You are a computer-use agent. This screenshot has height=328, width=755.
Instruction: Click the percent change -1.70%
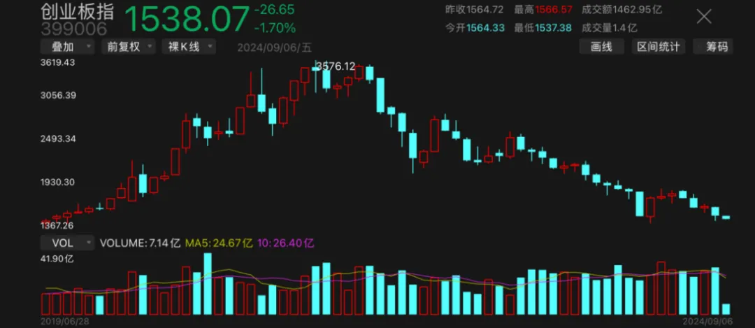pyautogui.click(x=275, y=28)
